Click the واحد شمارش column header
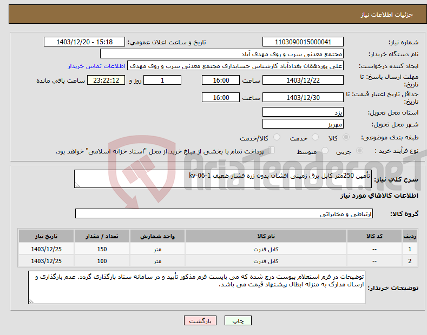The image size is (427, 335). click(x=157, y=236)
